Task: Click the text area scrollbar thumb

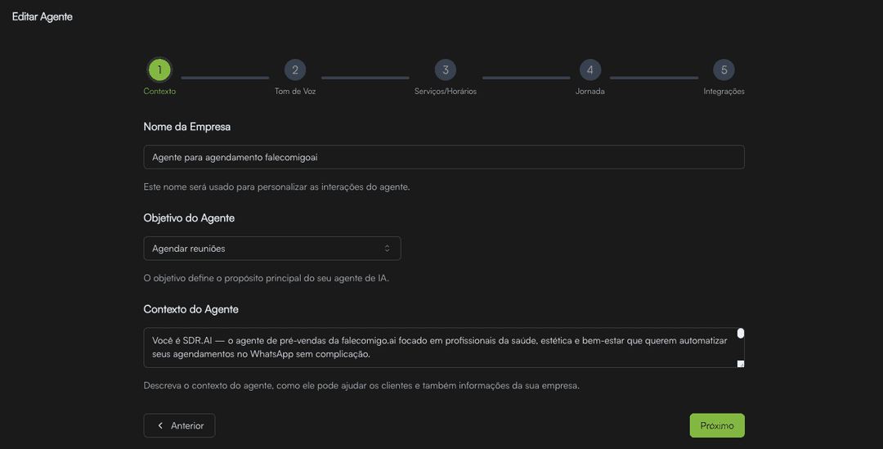Action: coord(741,334)
